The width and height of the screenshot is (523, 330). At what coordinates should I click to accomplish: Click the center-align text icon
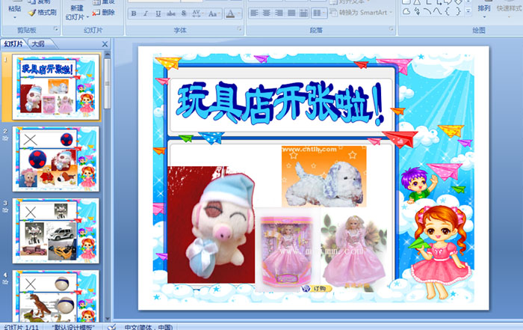pyautogui.click(x=267, y=13)
